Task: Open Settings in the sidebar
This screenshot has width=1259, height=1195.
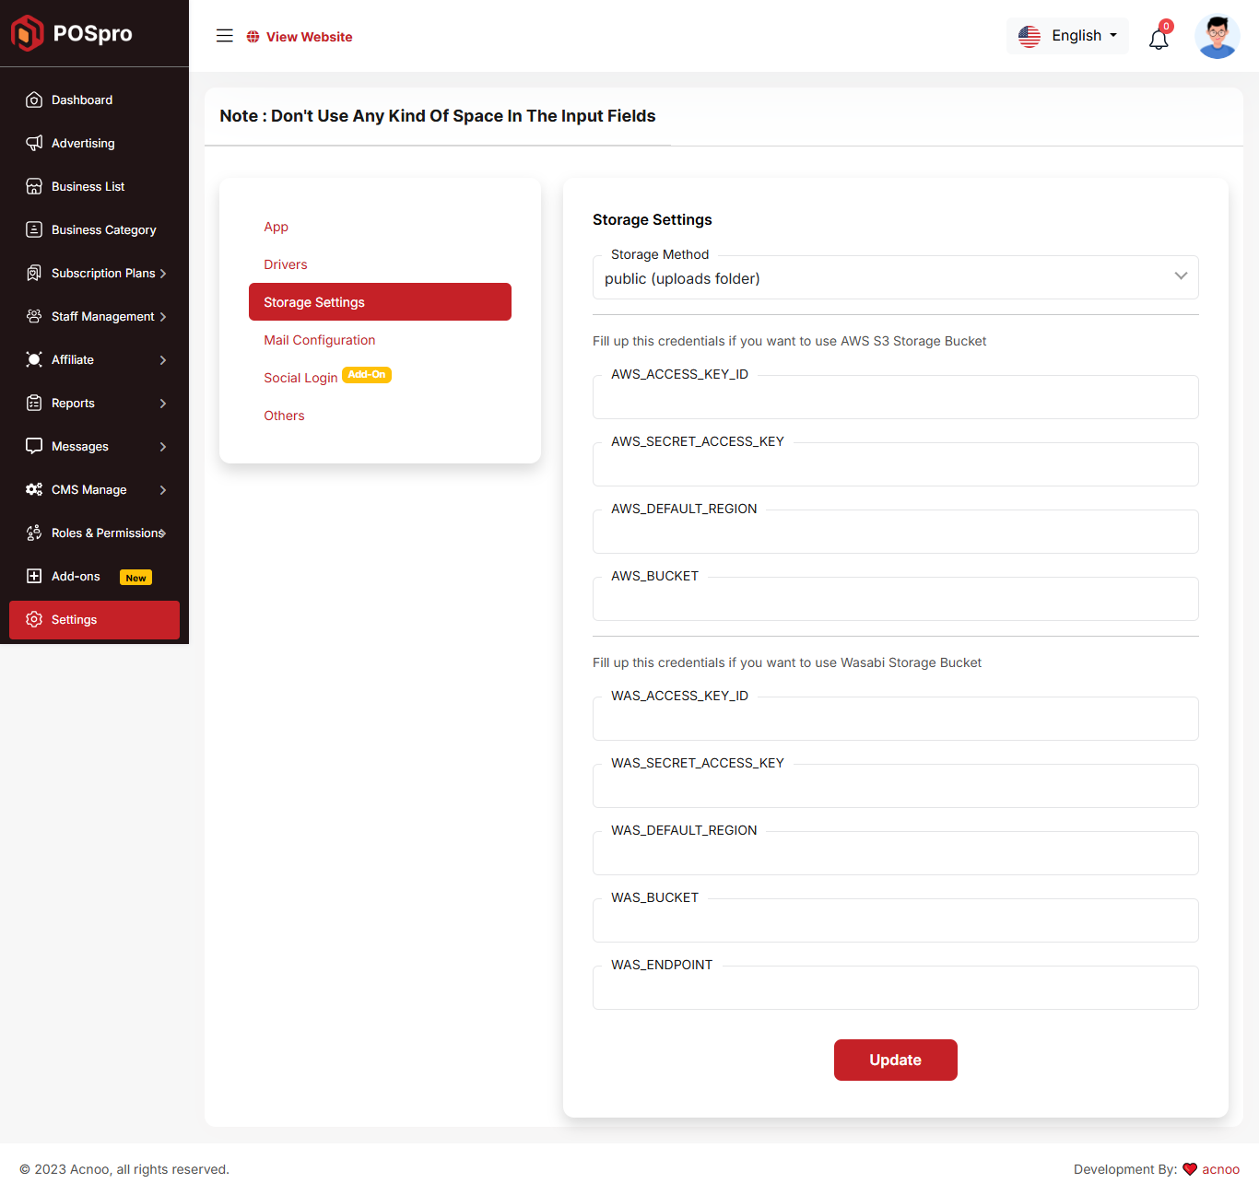Action: pos(94,619)
